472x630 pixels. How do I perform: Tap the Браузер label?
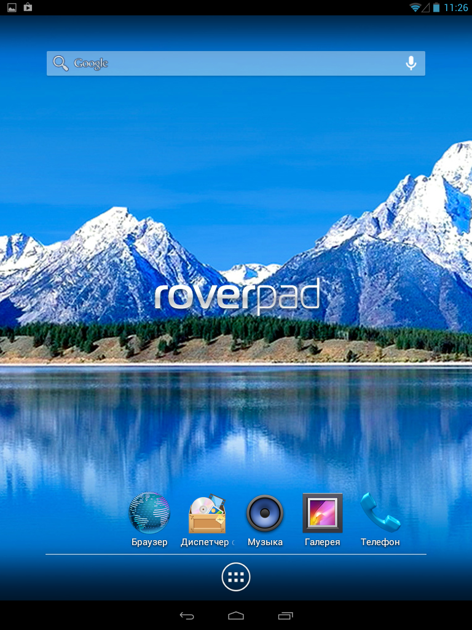(x=149, y=542)
